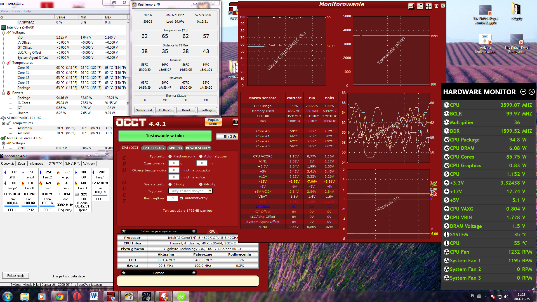Click the Ilość wątków input field
The width and height of the screenshot is (537, 302).
coord(173,198)
